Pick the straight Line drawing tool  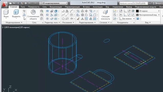point(67,15)
